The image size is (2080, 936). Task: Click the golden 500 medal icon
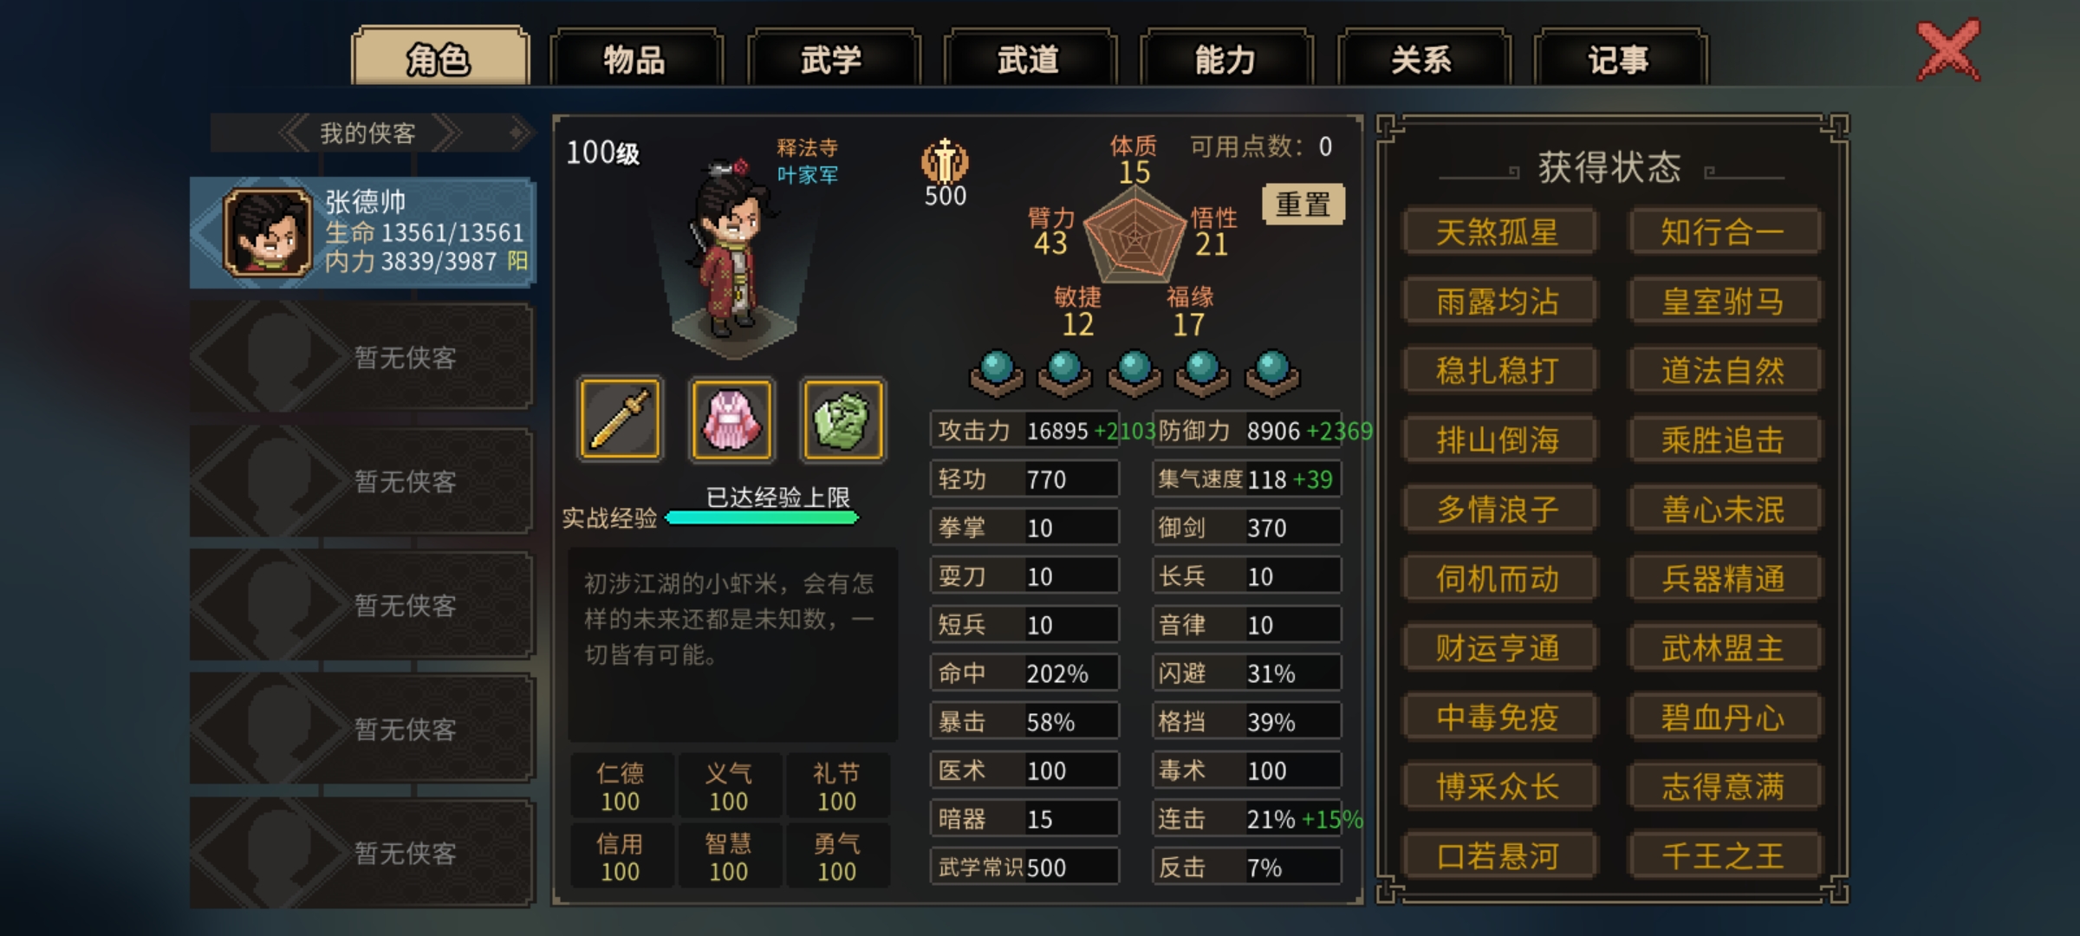(945, 160)
